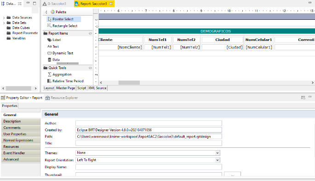Image resolution: width=315 pixels, height=181 pixels.
Task: Click the Author input field
Action: 149,123
